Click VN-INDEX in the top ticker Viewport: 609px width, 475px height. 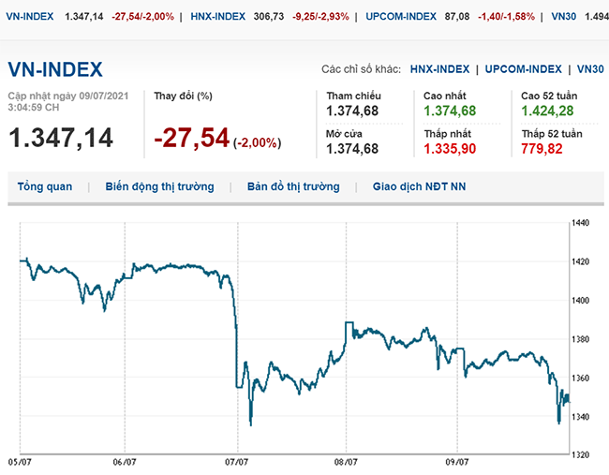point(30,17)
